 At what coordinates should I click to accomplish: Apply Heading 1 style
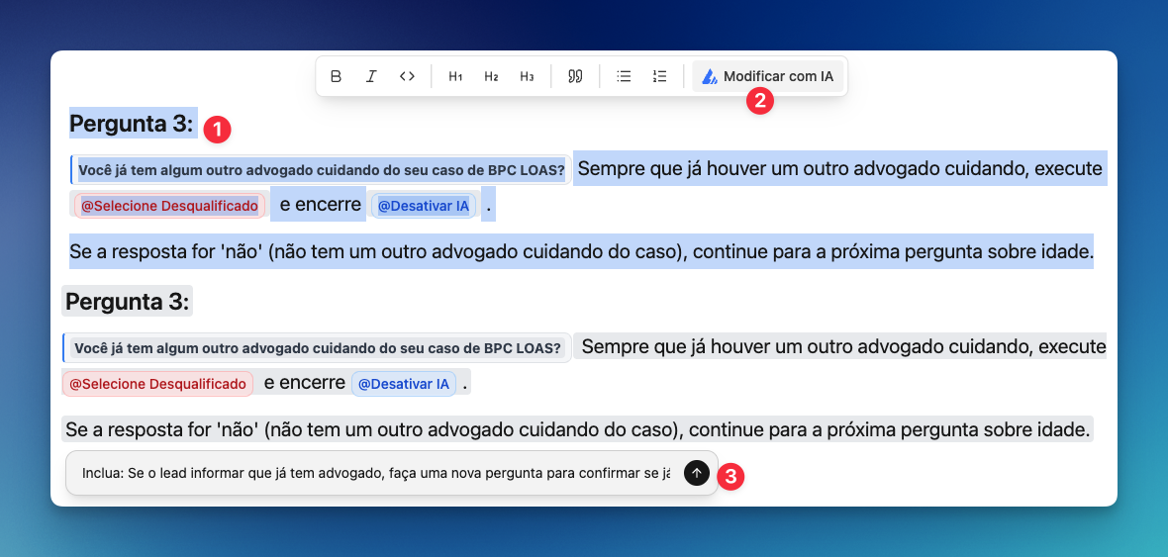point(455,76)
